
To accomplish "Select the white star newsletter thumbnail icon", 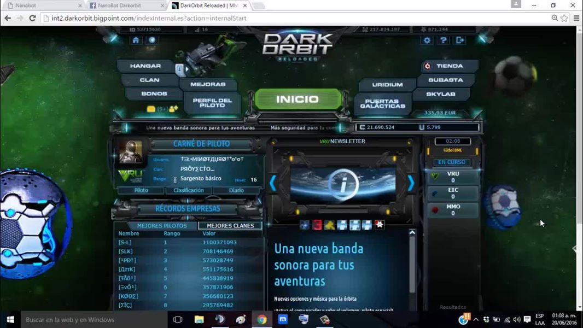I will tap(379, 225).
